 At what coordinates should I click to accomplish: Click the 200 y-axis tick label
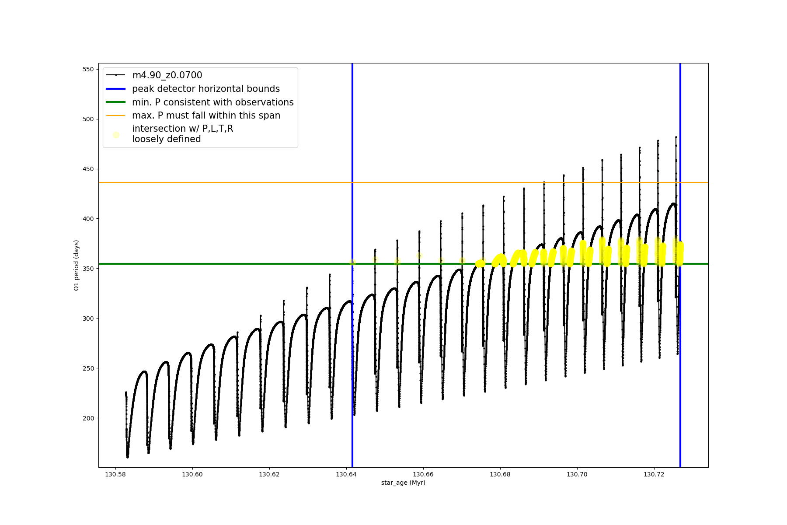coord(88,418)
